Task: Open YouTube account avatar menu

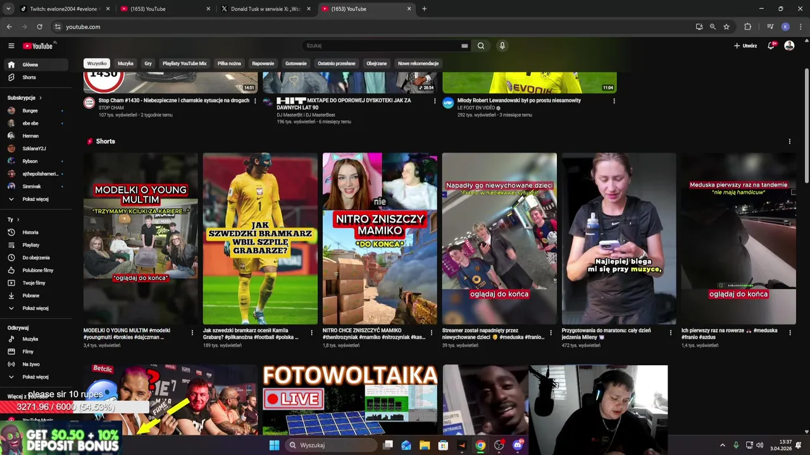Action: [789, 45]
